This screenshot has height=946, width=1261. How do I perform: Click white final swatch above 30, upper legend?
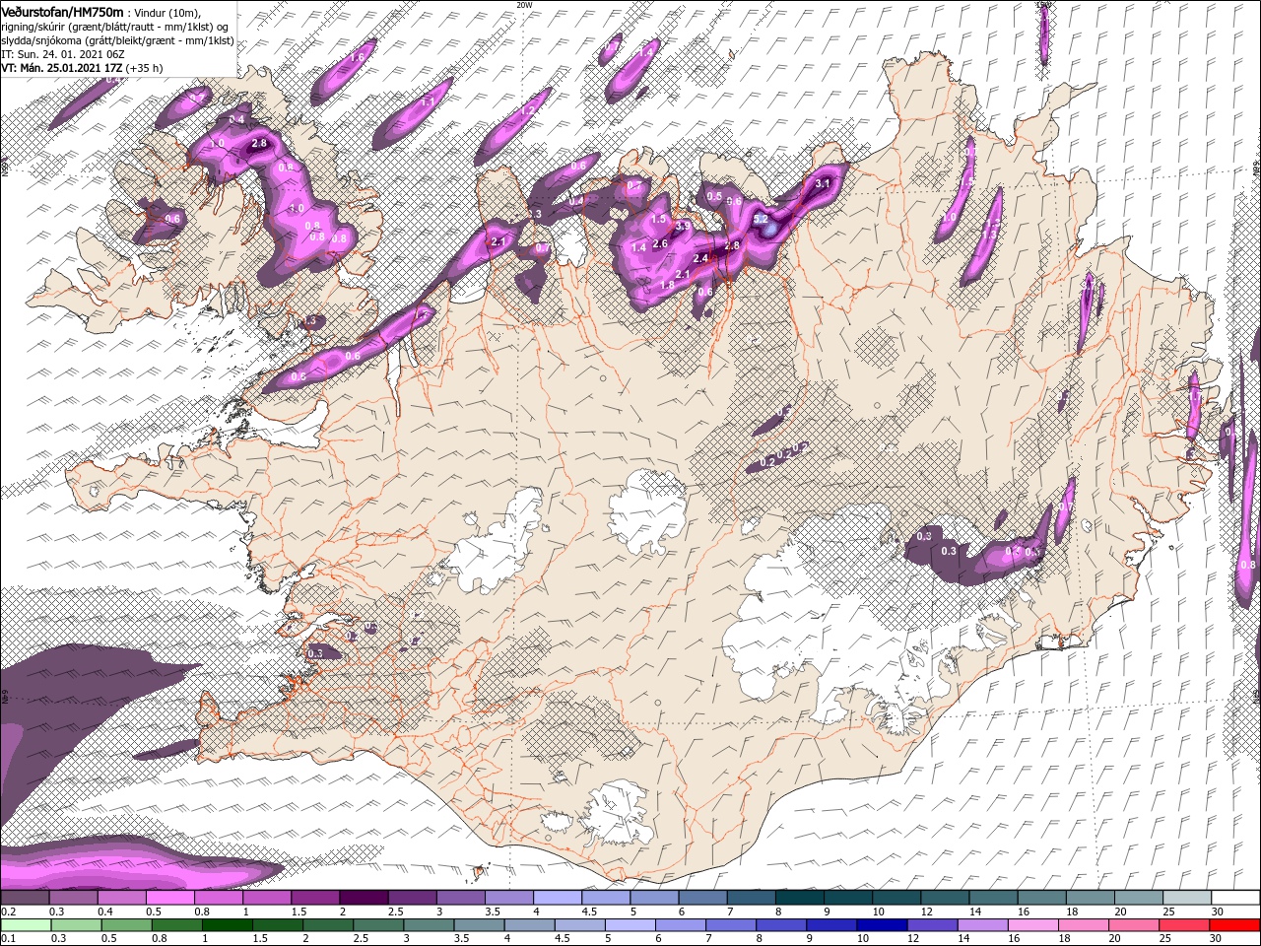[x=1235, y=898]
